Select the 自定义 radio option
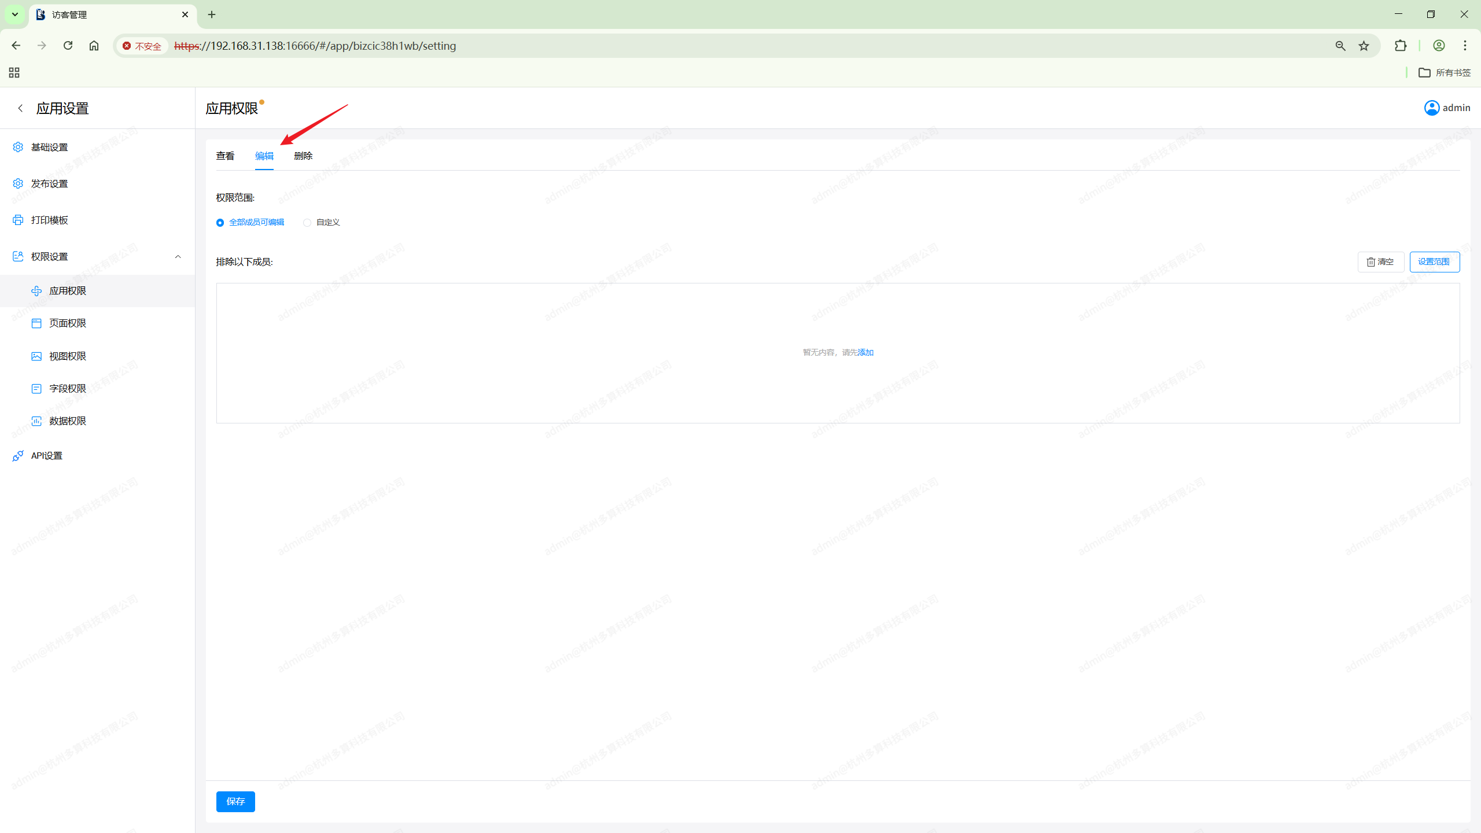This screenshot has width=1481, height=833. pos(307,223)
